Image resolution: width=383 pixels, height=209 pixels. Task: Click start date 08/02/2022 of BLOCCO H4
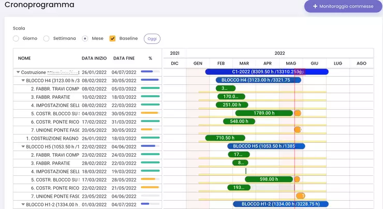[94, 81]
